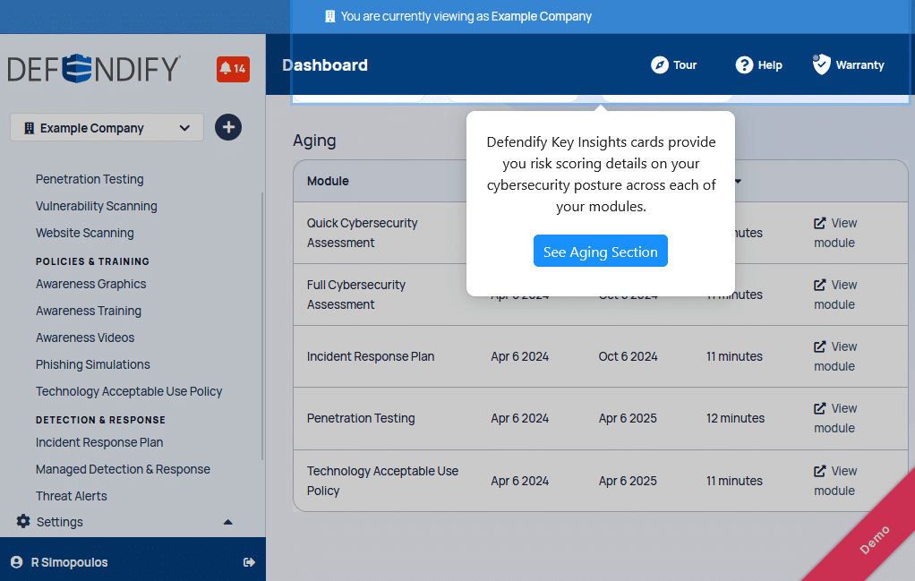View module for Penetration Testing row
Viewport: 915px width, 581px height.
(x=835, y=418)
